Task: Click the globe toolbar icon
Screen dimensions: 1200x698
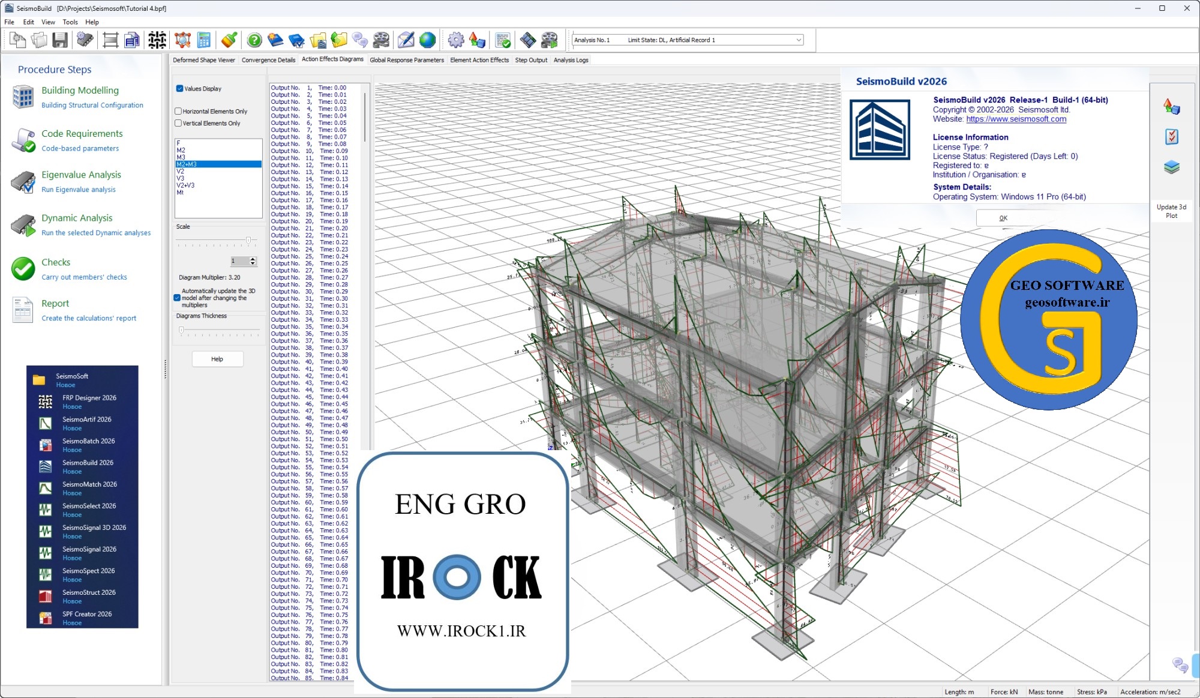Action: (427, 40)
